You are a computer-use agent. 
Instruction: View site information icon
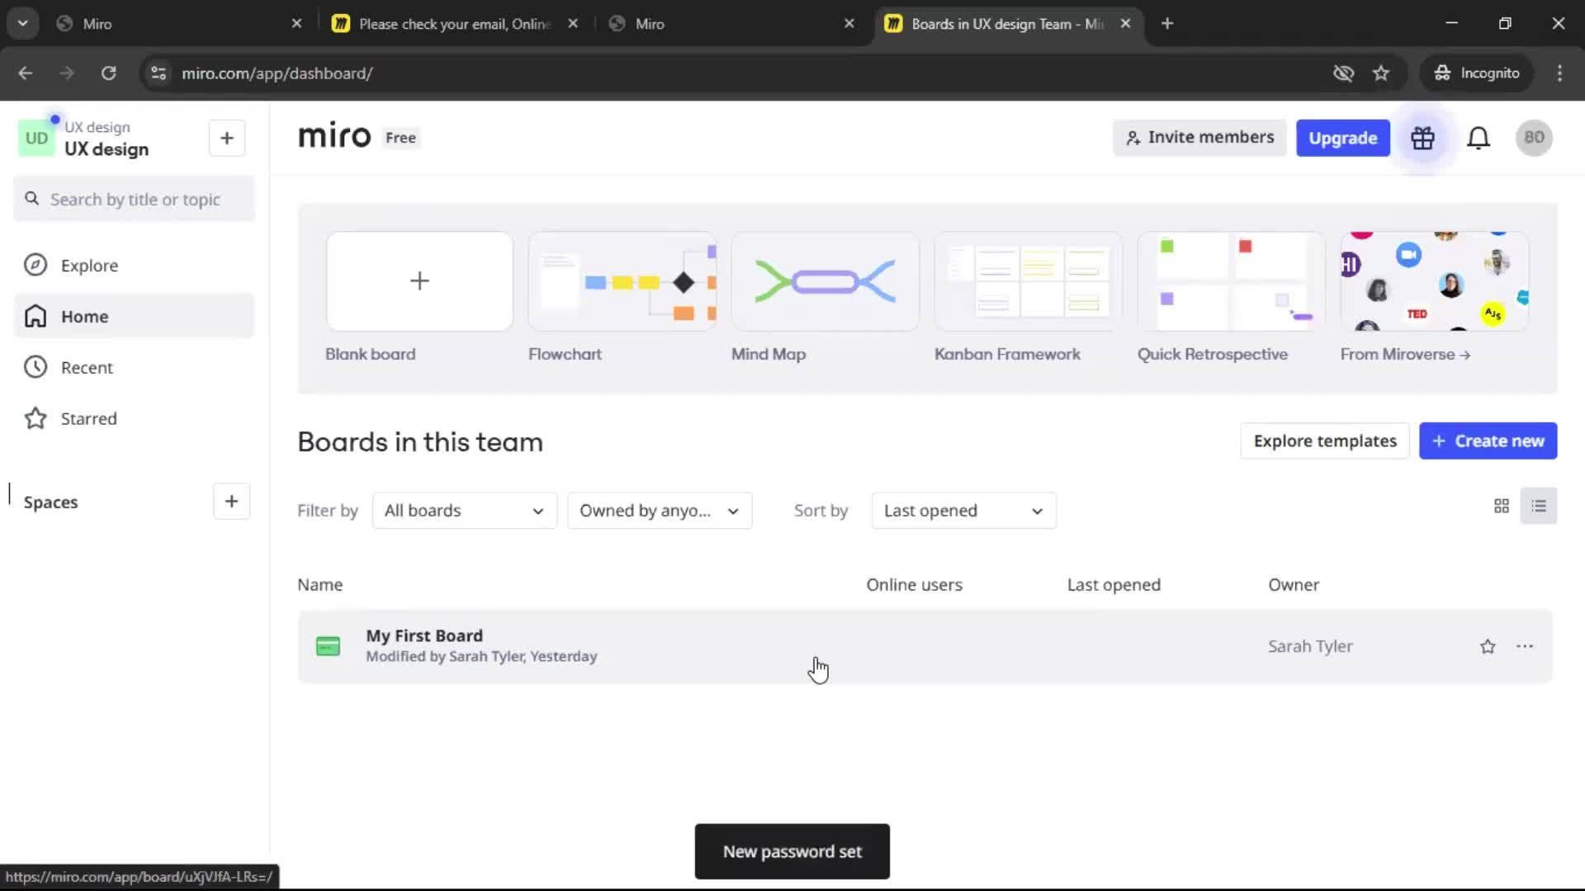pos(158,73)
